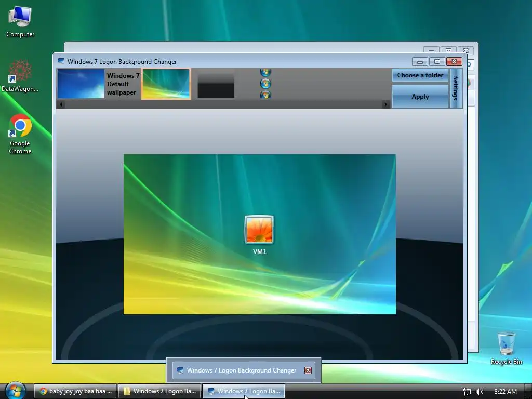
Task: Select the Logon Background Changer taskbar preview
Action: [x=244, y=370]
